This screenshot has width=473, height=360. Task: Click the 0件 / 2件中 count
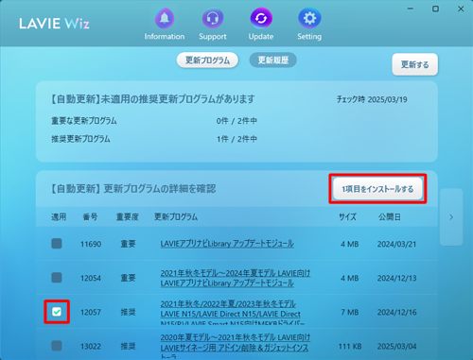click(x=236, y=121)
